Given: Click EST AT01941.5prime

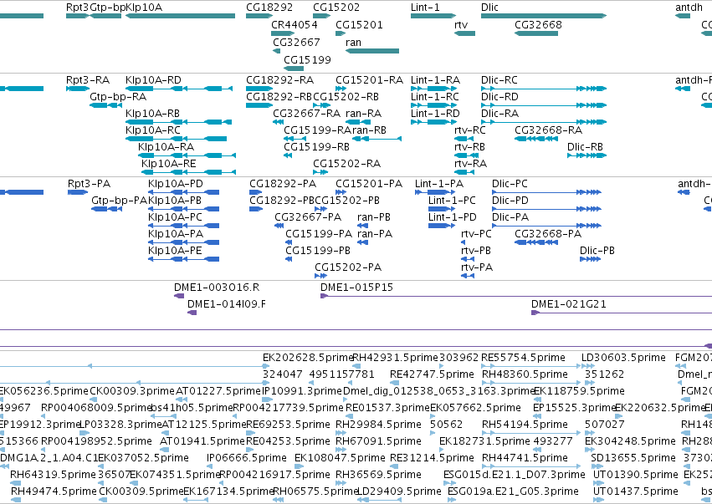Looking at the screenshot, I should (x=166, y=450).
